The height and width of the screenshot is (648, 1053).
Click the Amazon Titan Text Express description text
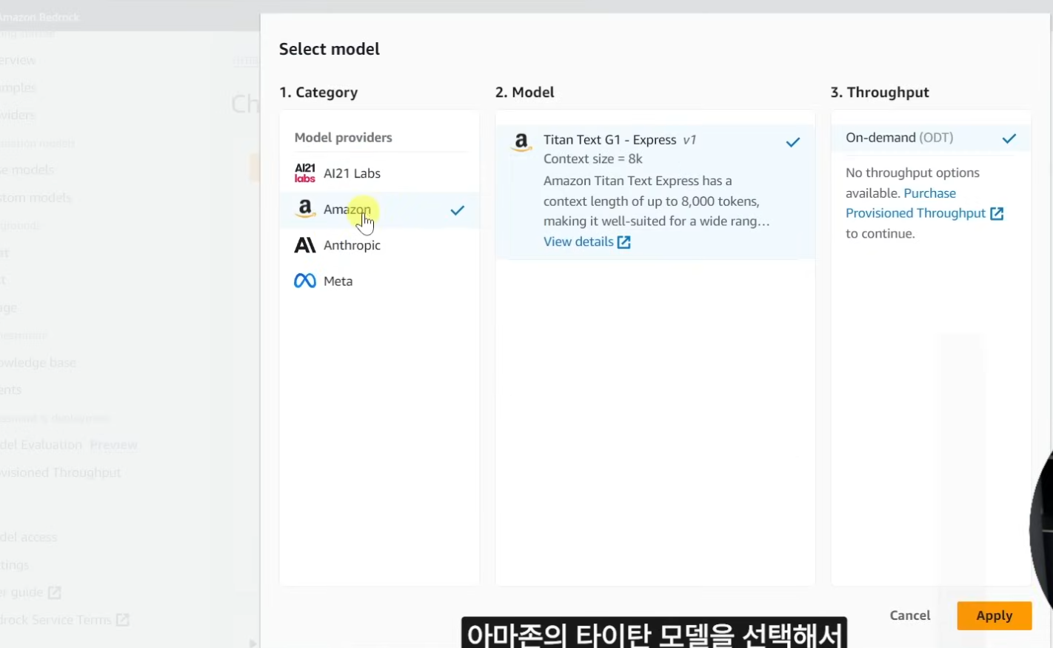click(x=657, y=201)
